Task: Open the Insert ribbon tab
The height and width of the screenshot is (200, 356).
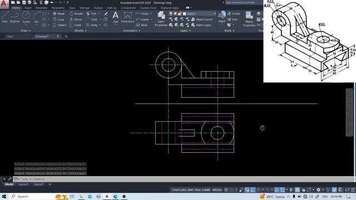Action: click(28, 8)
